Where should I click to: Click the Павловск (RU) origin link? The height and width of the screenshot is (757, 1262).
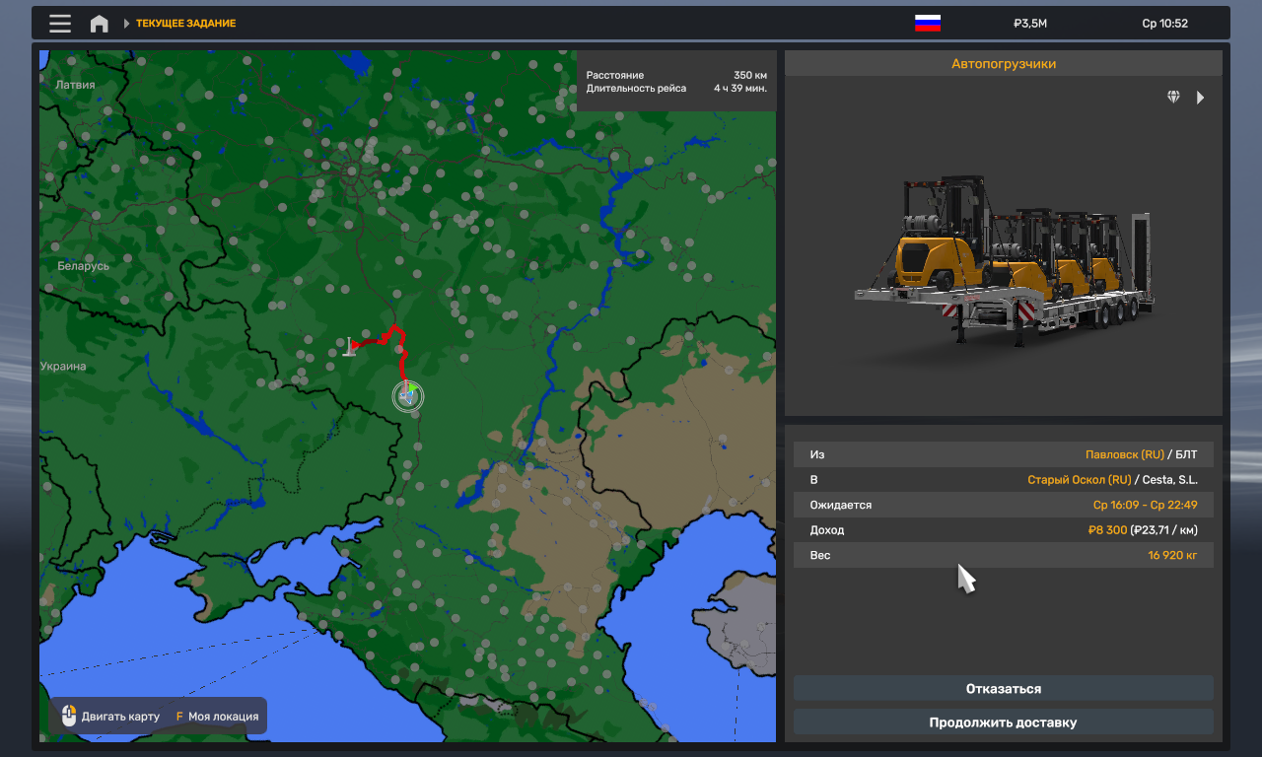[x=1125, y=455]
